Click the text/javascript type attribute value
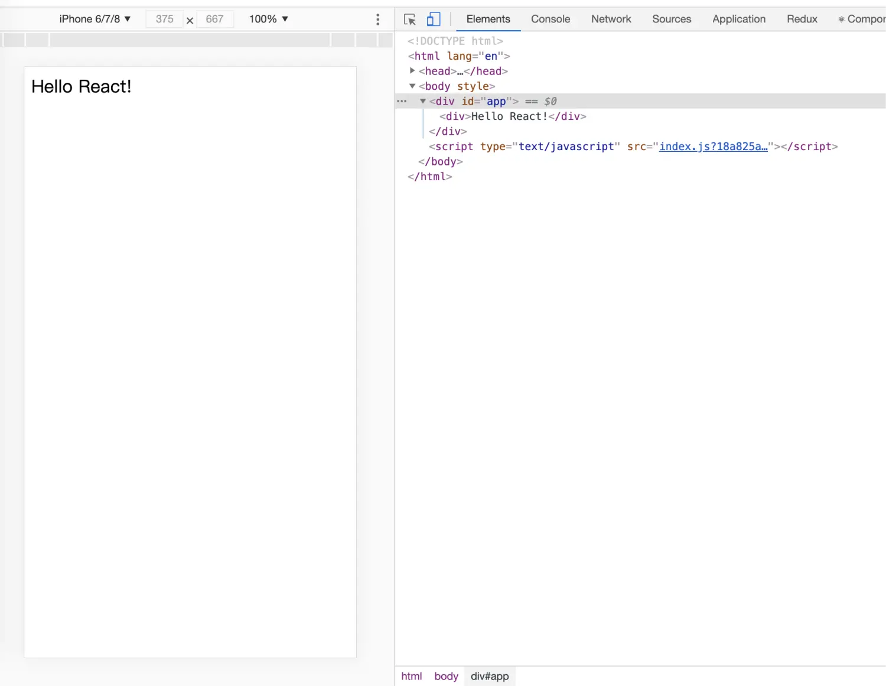 coord(566,147)
